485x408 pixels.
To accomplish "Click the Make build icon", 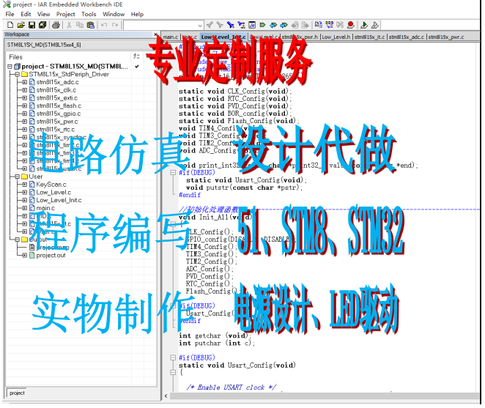I will (x=330, y=25).
